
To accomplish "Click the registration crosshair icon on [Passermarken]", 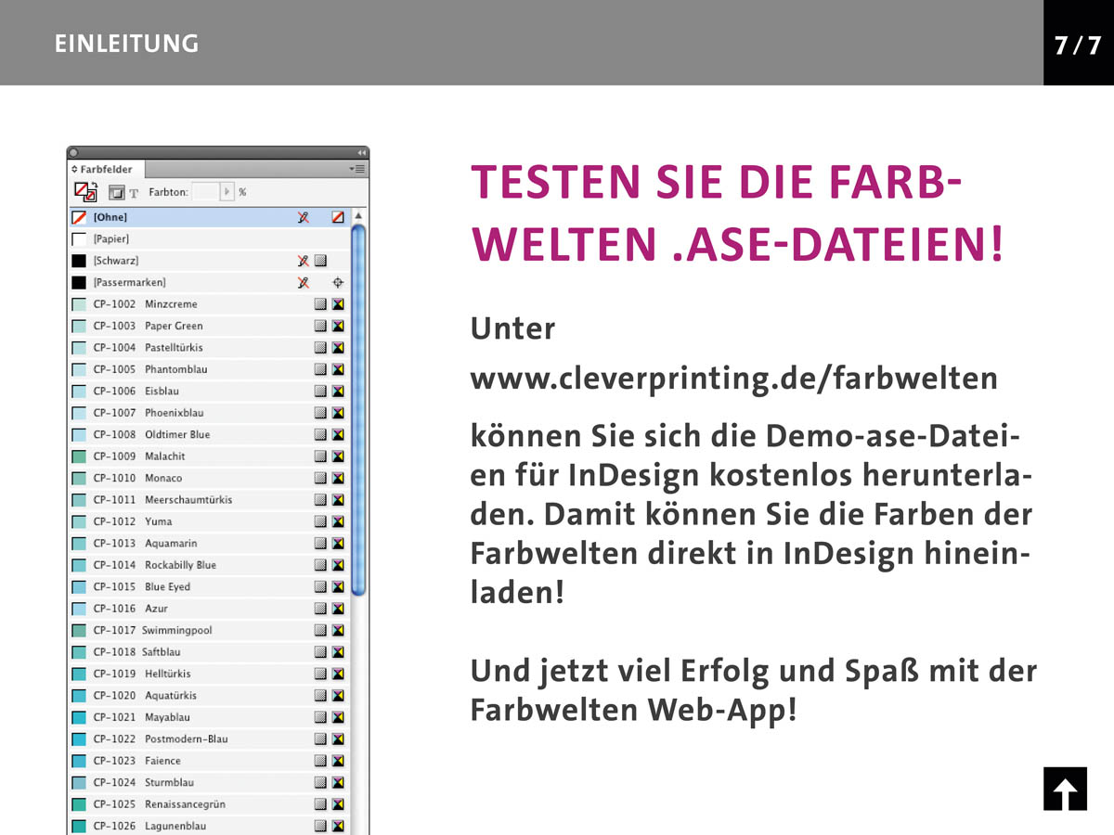I will [338, 282].
